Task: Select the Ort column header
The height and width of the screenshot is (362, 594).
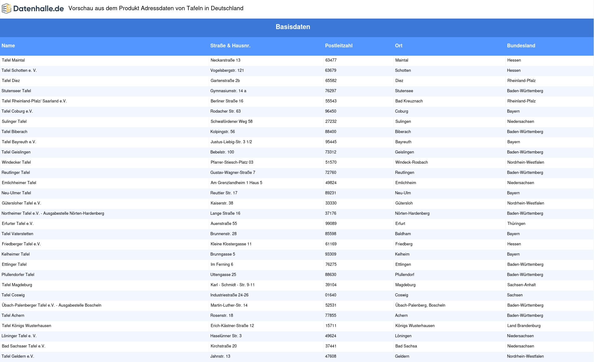Action: pyautogui.click(x=399, y=46)
